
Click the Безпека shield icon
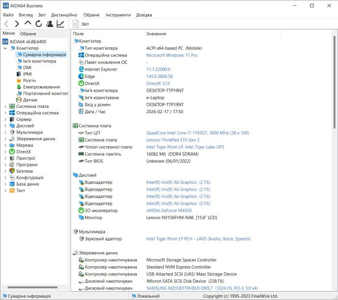click(12, 171)
